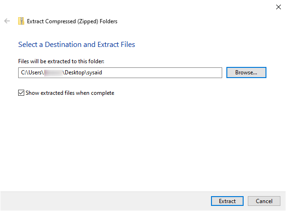Viewport: 286px width, 211px height.
Task: Click the 'Extract Compressed (Zipped) Folders' title
Action: point(72,21)
